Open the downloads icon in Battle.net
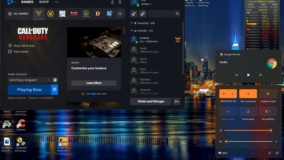Screen dimensions: 284x160 112,2
